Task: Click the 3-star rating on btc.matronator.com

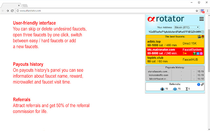Action: click(x=185, y=53)
